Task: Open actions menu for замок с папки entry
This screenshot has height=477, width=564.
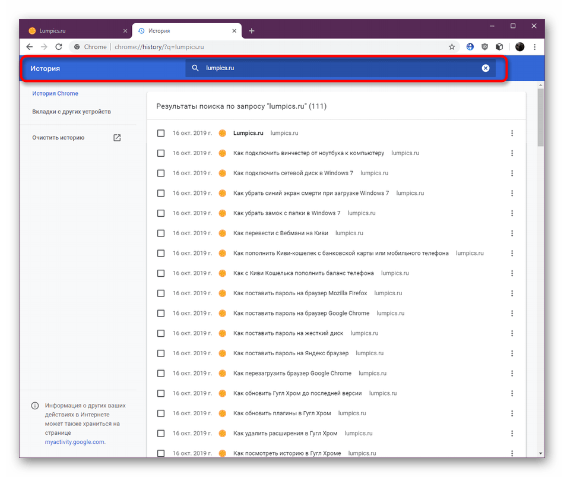Action: [x=512, y=213]
